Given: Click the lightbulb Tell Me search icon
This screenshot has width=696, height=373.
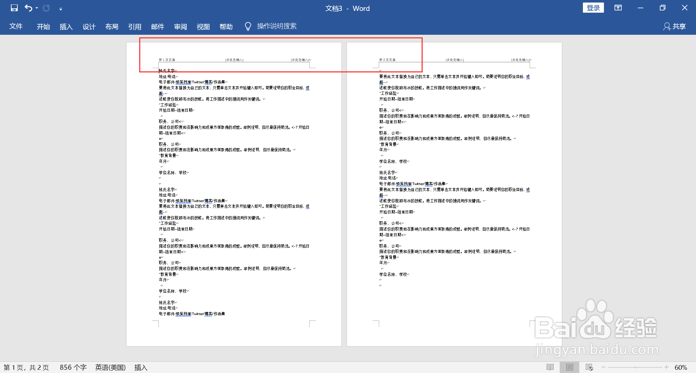Looking at the screenshot, I should click(x=248, y=26).
